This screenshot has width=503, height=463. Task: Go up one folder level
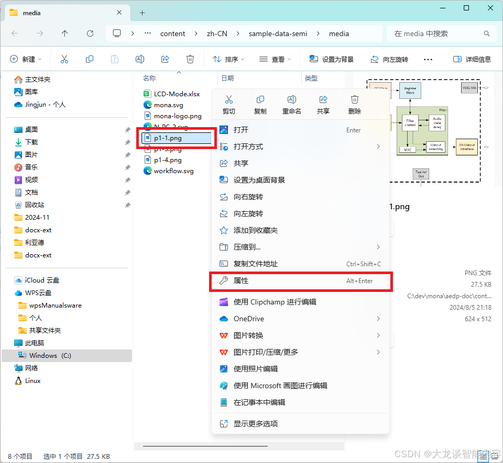click(65, 33)
